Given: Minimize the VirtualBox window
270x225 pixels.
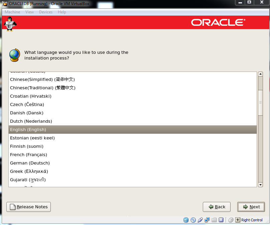Looking at the screenshot, I should tap(240, 2).
